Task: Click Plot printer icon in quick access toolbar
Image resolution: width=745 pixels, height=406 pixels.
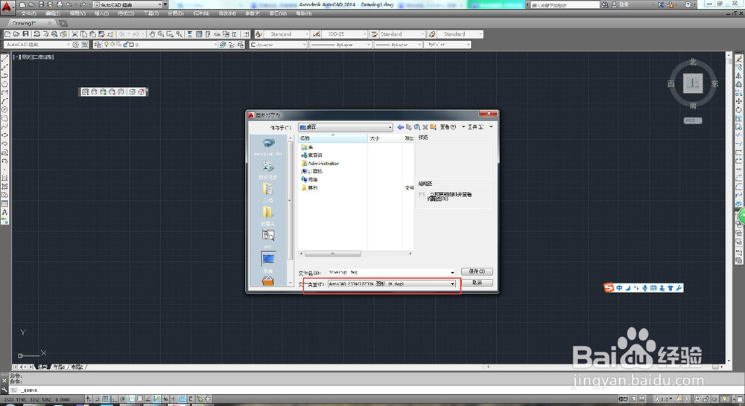Action: (x=60, y=4)
